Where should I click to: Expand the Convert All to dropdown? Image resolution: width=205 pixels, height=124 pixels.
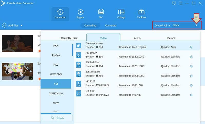[196, 25]
